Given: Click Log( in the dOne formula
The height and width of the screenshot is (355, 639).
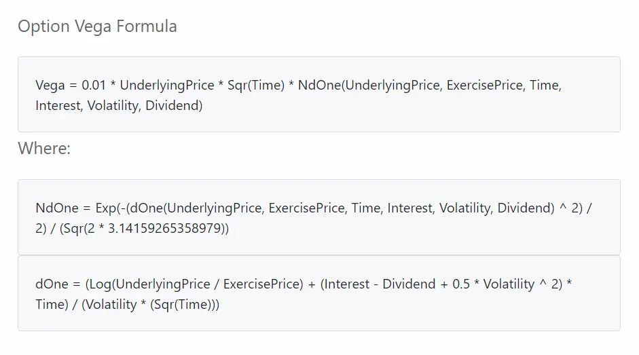Looking at the screenshot, I should coord(101,284).
